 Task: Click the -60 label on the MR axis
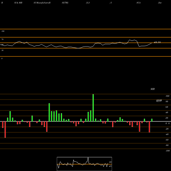tap(167, 140)
